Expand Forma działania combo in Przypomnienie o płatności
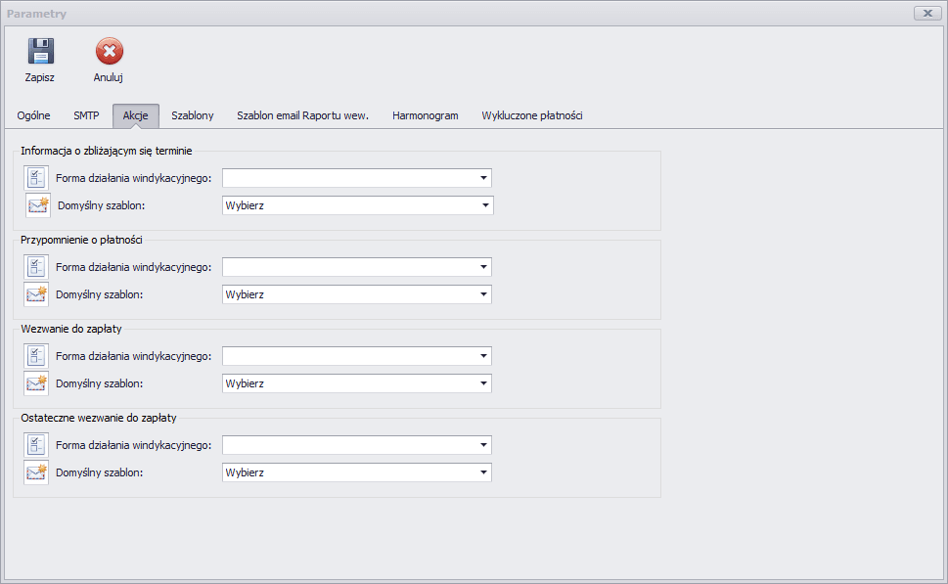This screenshot has height=584, width=948. [x=357, y=267]
